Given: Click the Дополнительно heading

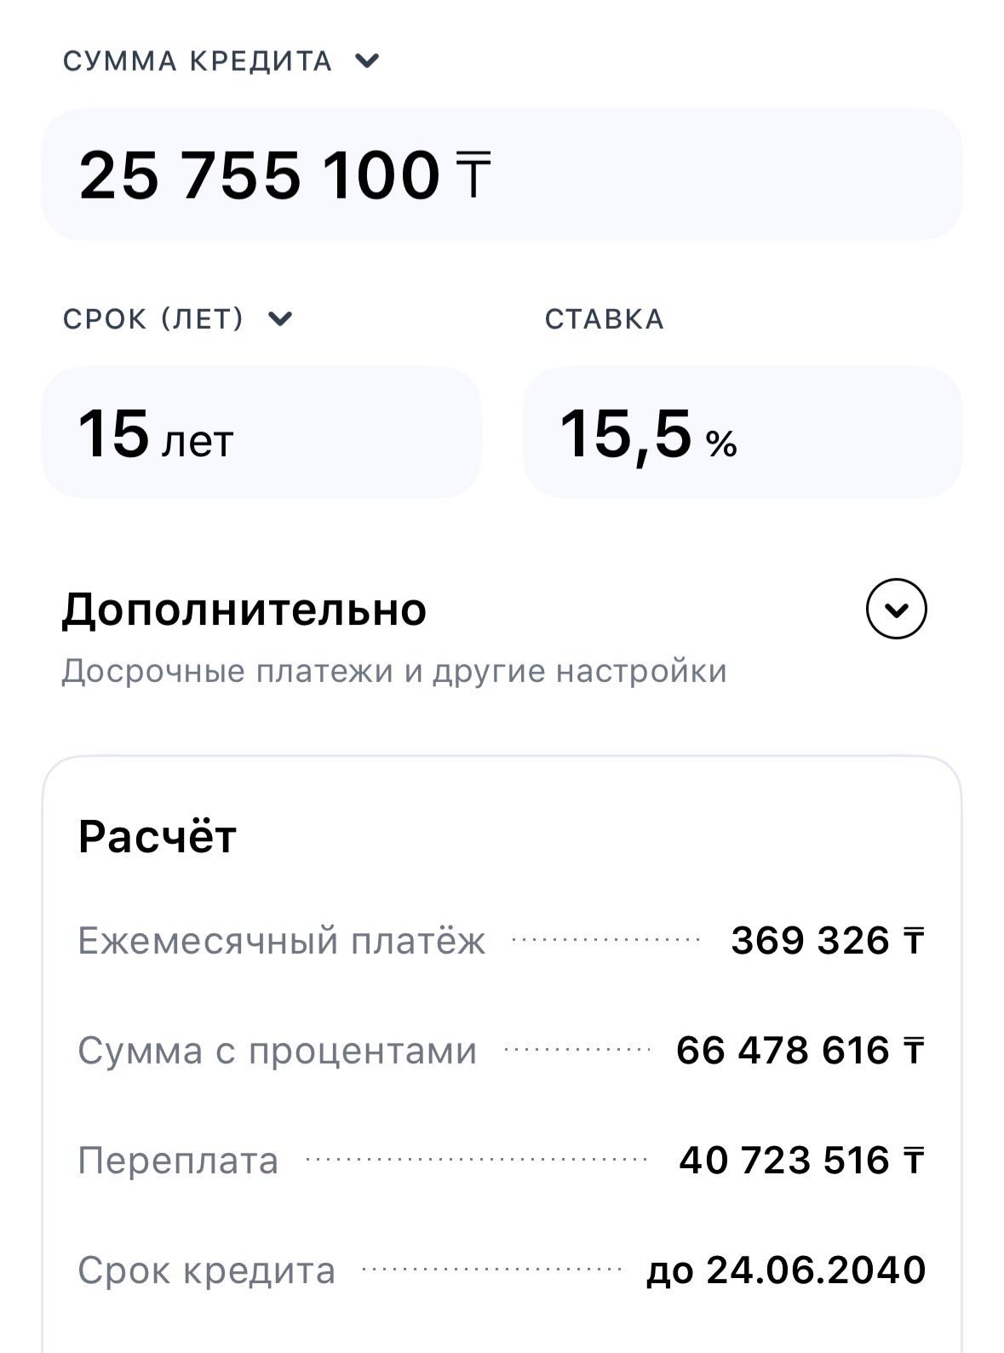Looking at the screenshot, I should click(244, 610).
